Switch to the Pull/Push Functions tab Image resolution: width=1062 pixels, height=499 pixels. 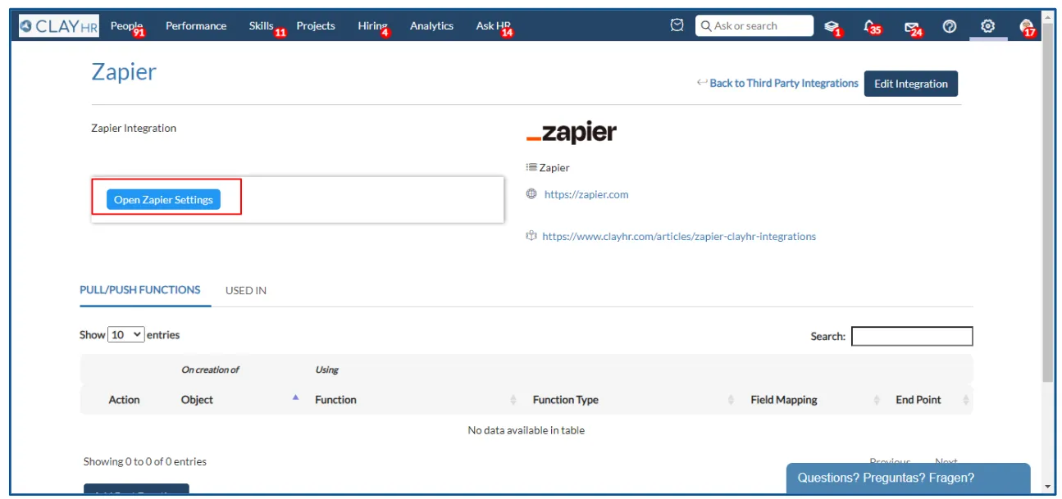[140, 290]
